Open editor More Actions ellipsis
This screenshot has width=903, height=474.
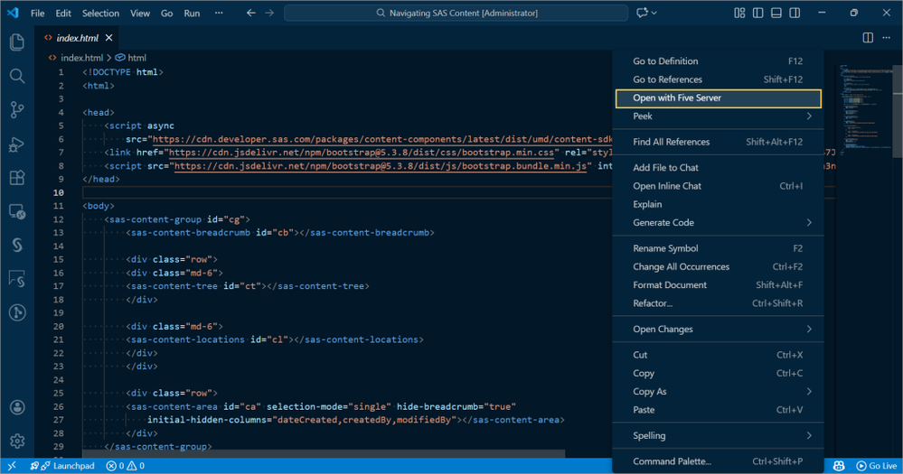(887, 38)
